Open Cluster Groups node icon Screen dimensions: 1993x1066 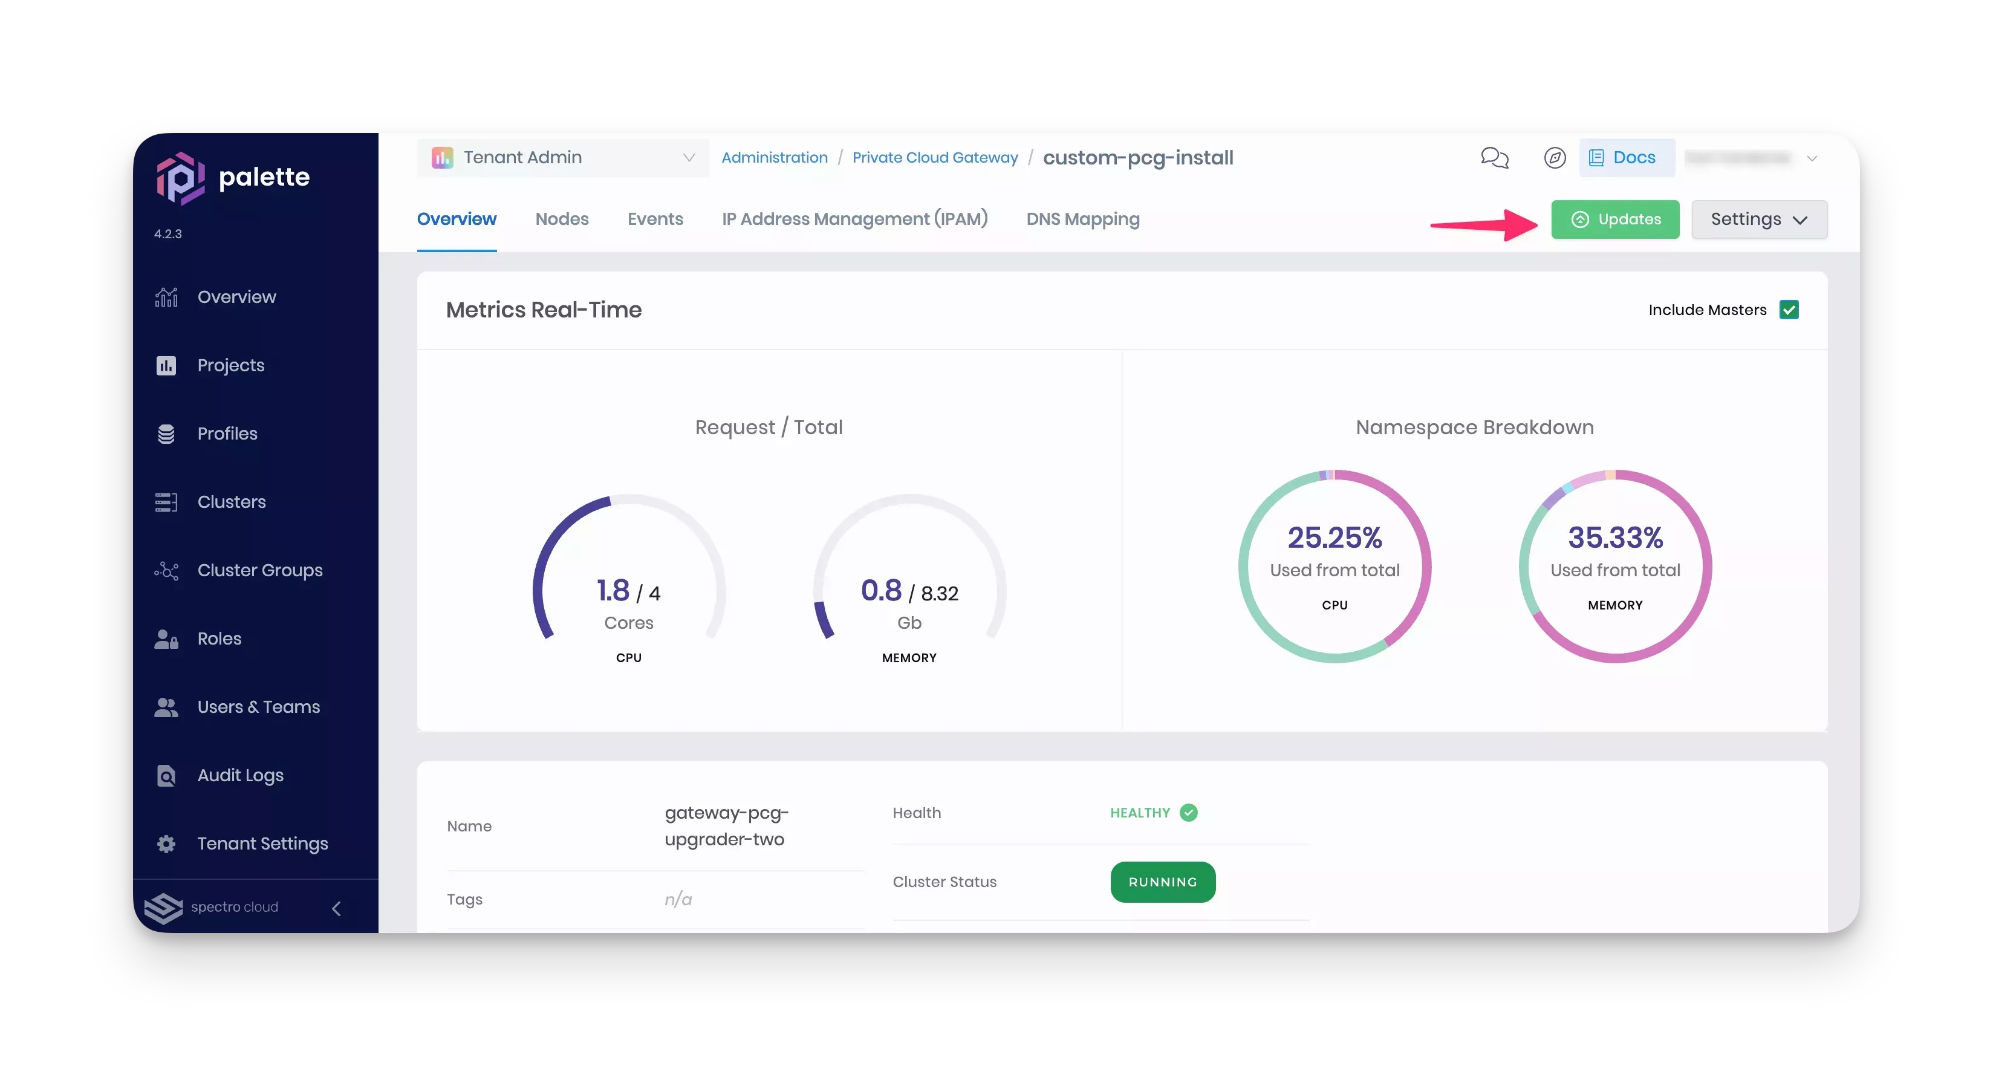[x=166, y=571]
